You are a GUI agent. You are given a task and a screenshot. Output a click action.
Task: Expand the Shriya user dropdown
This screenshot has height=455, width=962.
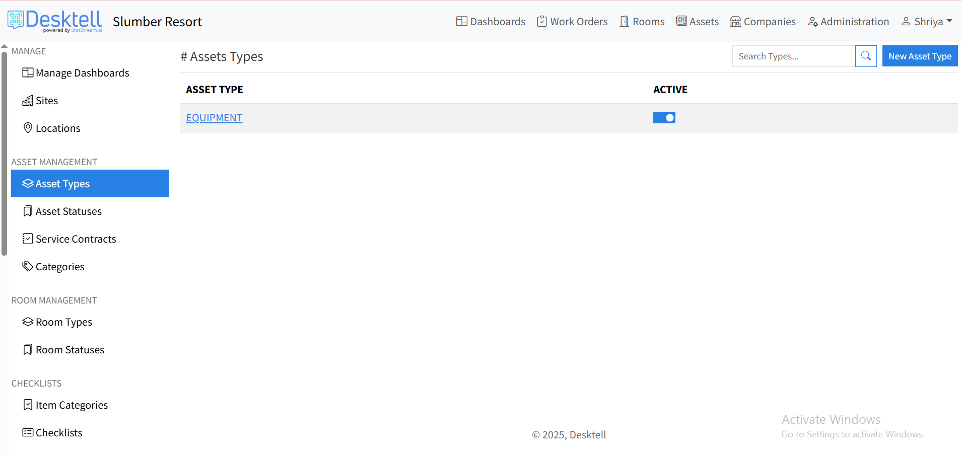927,22
